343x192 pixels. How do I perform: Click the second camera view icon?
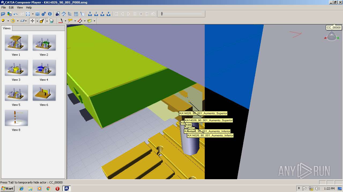point(96,14)
